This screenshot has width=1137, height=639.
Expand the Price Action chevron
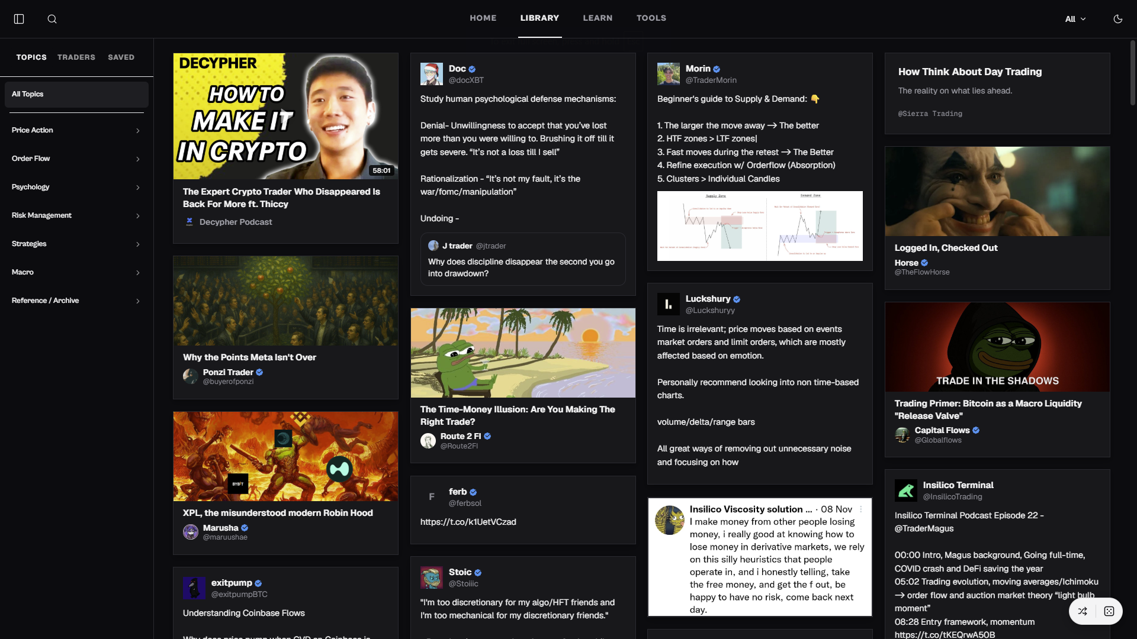tap(138, 131)
